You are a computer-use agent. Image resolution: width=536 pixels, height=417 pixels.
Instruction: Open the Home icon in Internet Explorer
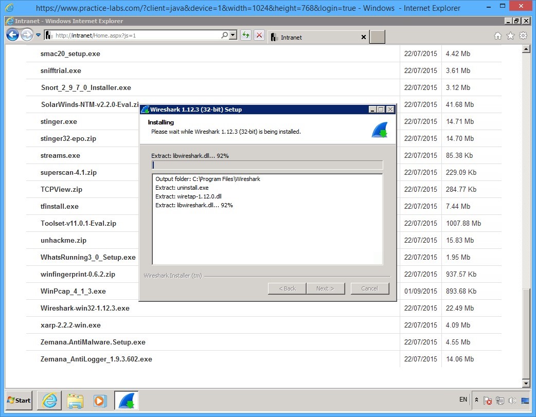(x=497, y=36)
